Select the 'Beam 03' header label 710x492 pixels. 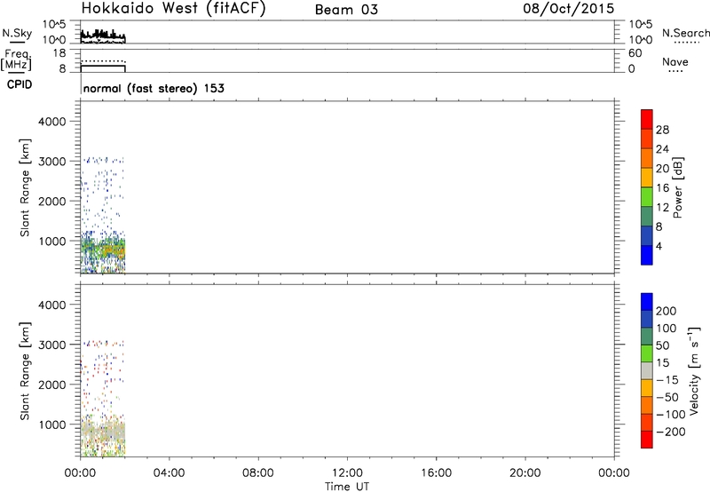(x=346, y=10)
